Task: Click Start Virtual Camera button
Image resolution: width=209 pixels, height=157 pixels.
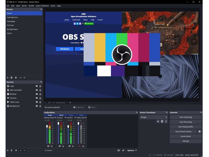Action: (x=183, y=132)
